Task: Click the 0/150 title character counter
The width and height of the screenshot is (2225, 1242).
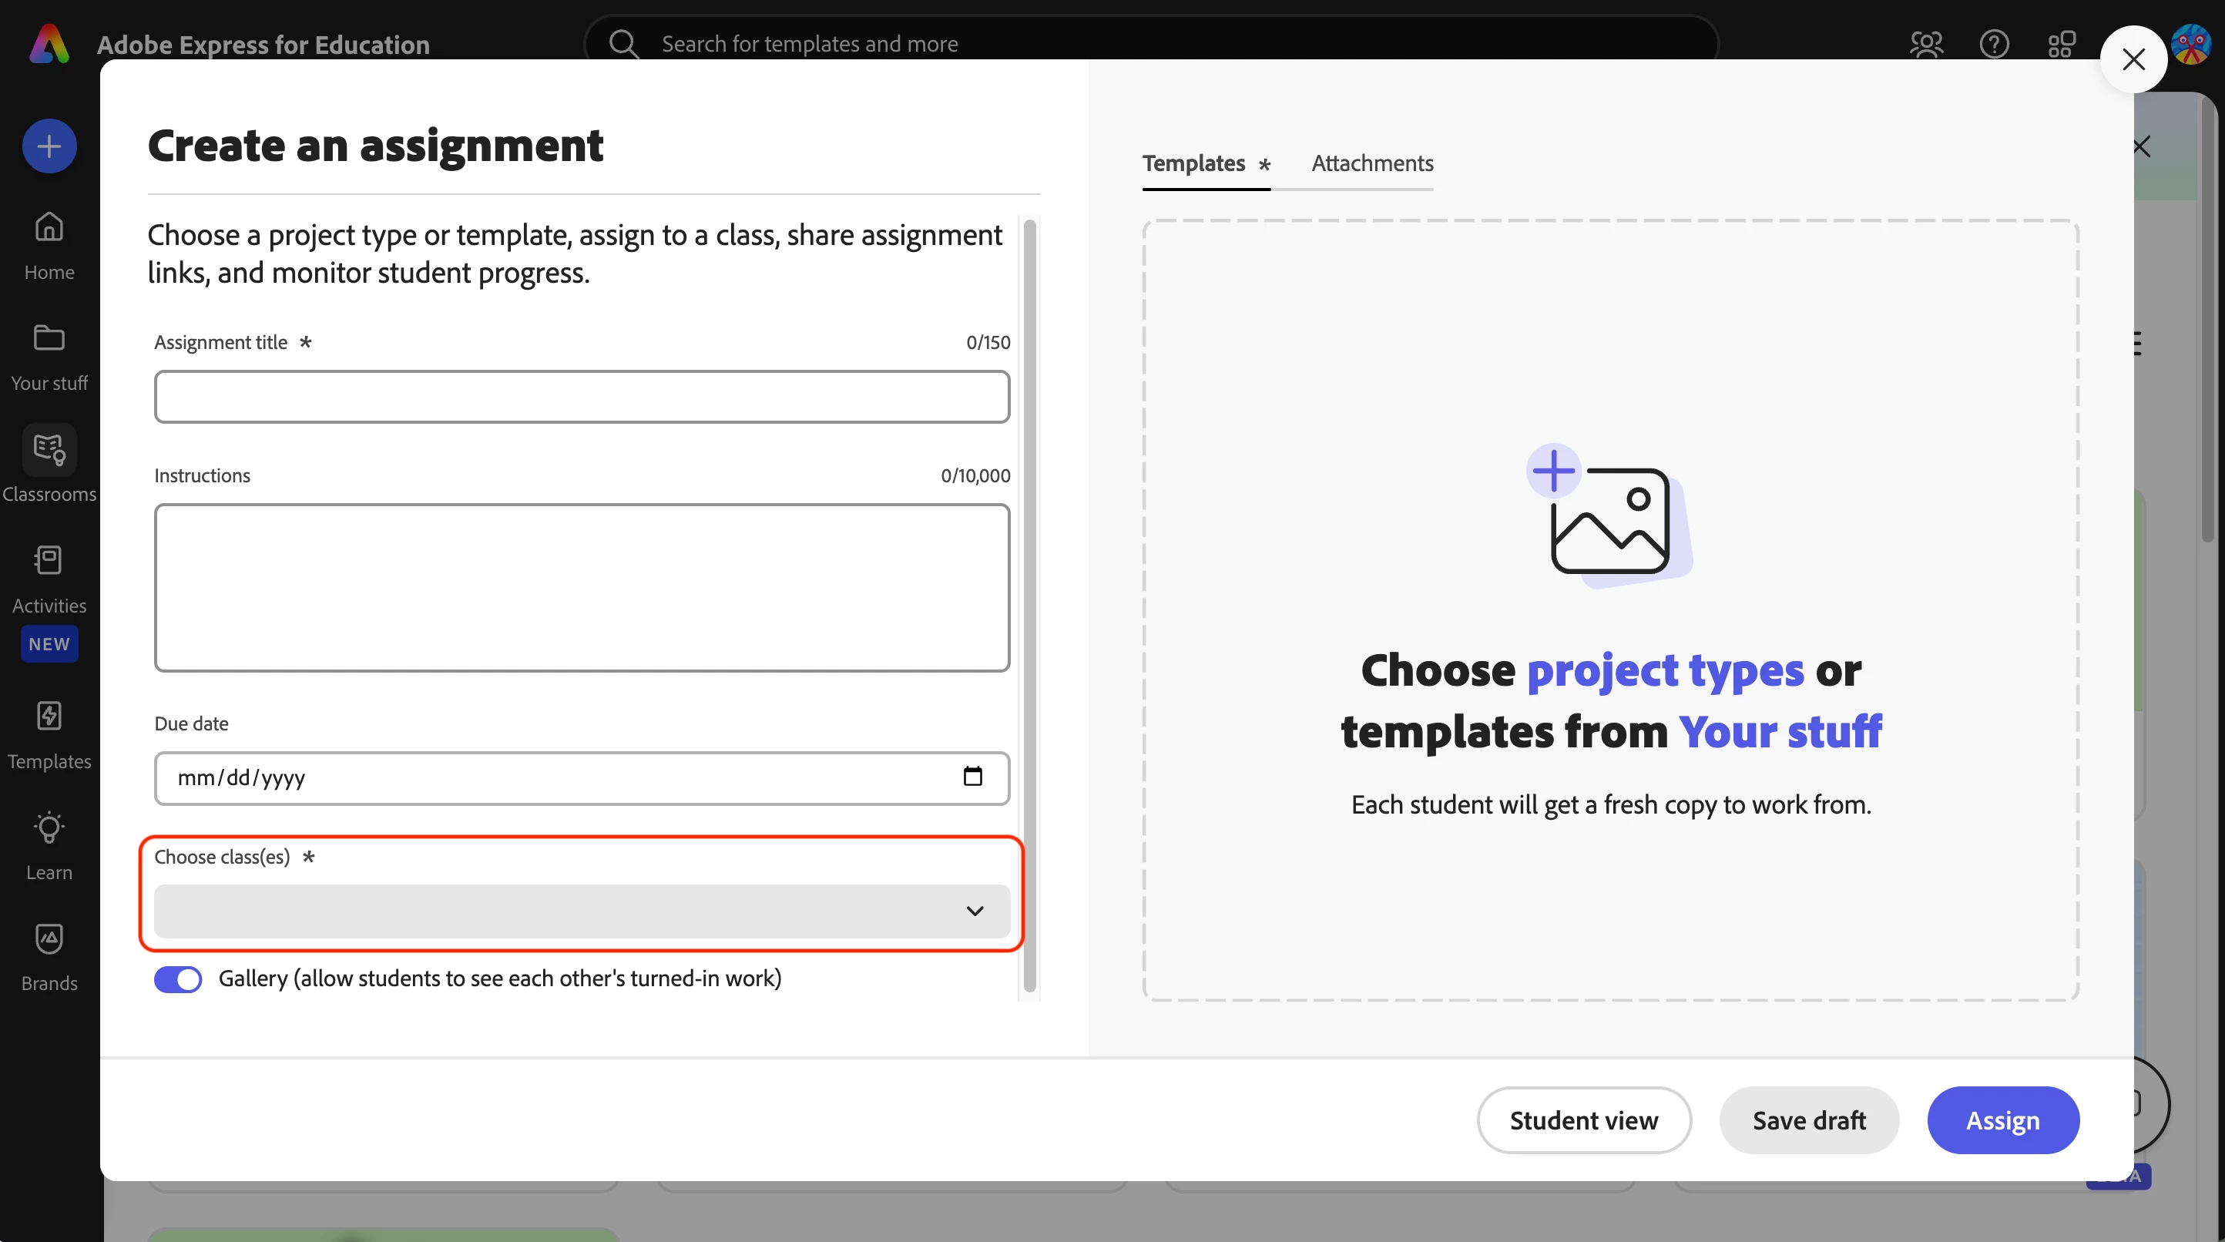Action: click(x=988, y=342)
